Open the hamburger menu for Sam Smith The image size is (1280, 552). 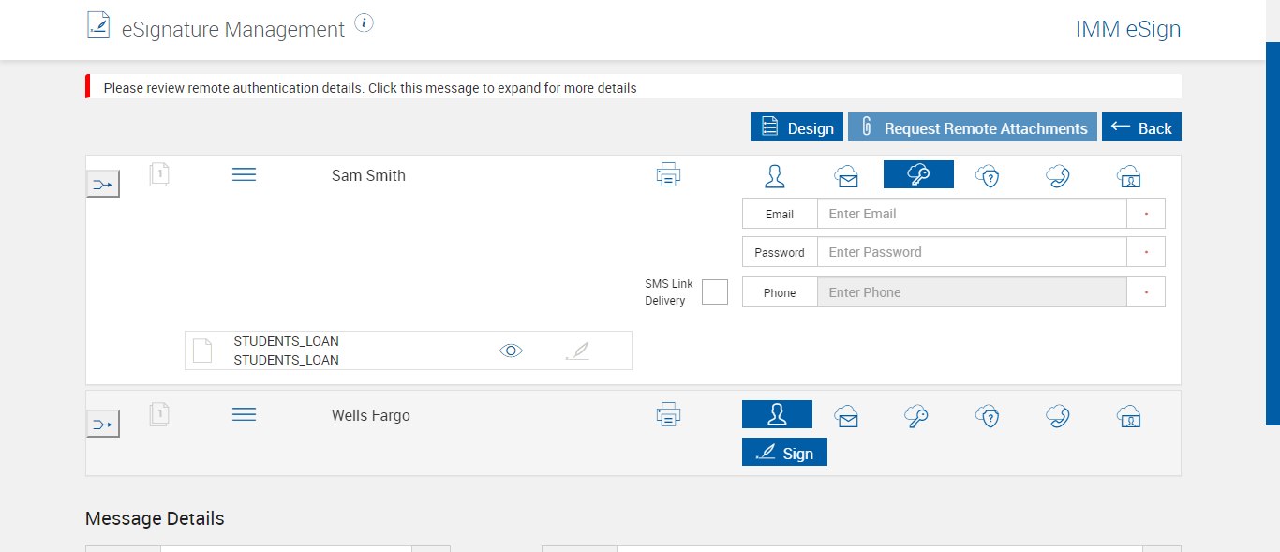[x=244, y=175]
